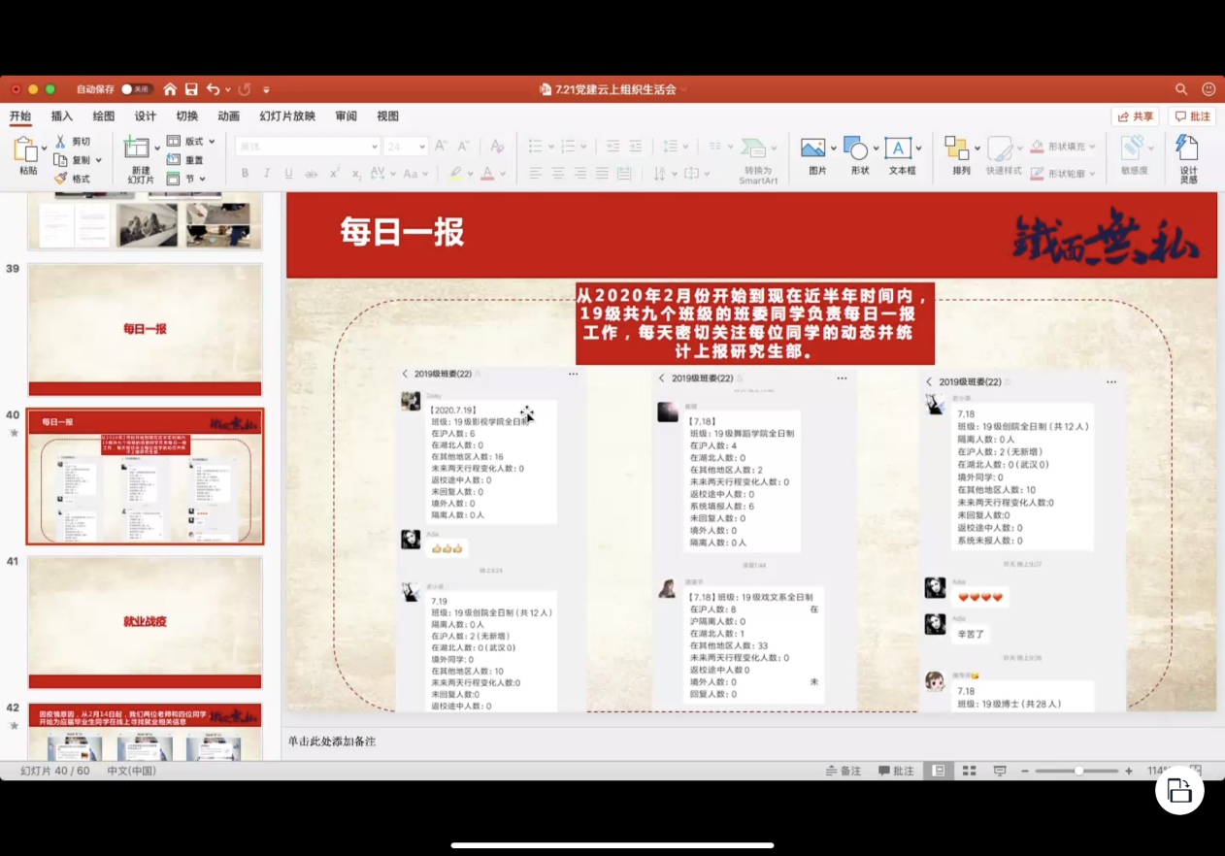Screen dimensions: 1225x856
Task: Switch to the 绘图 tab
Action: coord(104,116)
